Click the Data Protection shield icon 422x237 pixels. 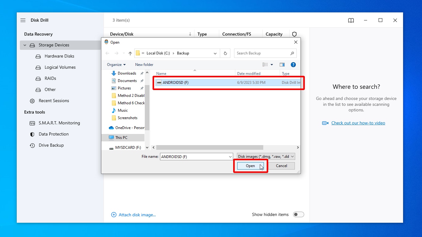coord(32,134)
